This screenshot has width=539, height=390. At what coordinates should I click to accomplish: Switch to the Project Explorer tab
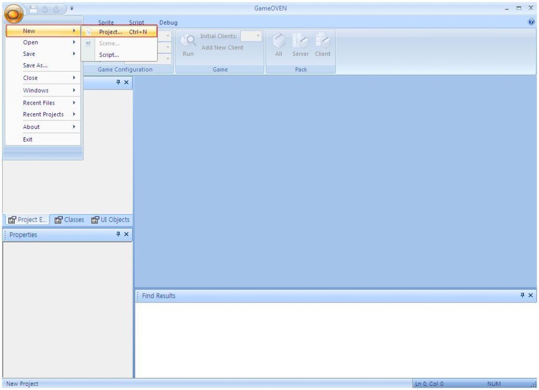click(x=27, y=219)
